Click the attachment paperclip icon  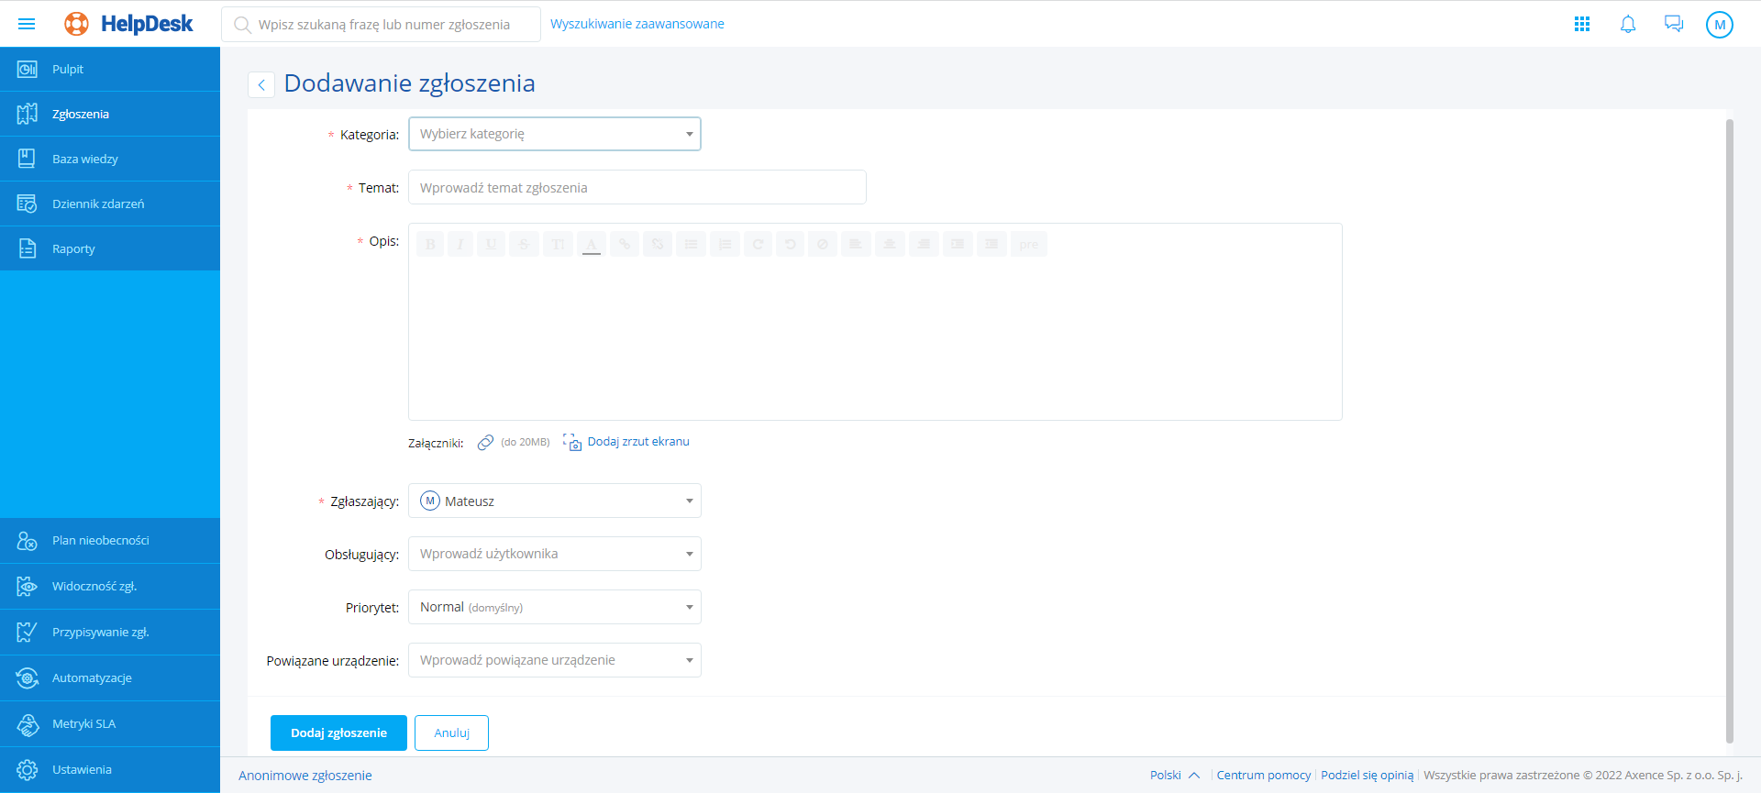point(485,443)
